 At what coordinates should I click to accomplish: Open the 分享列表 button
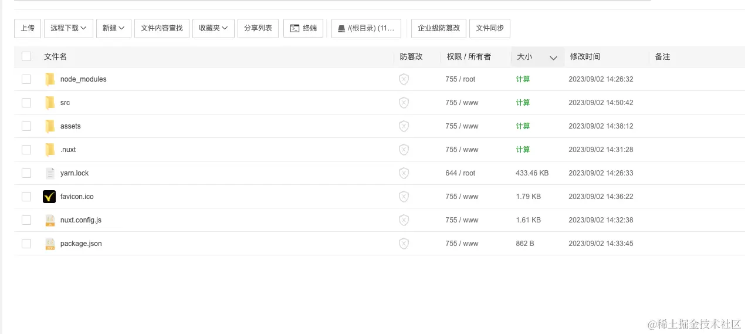coord(258,28)
